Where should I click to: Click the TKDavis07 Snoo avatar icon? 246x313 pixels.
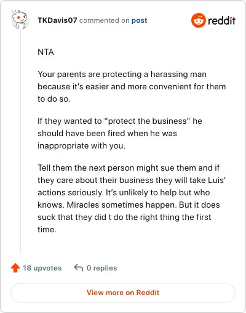click(20, 20)
